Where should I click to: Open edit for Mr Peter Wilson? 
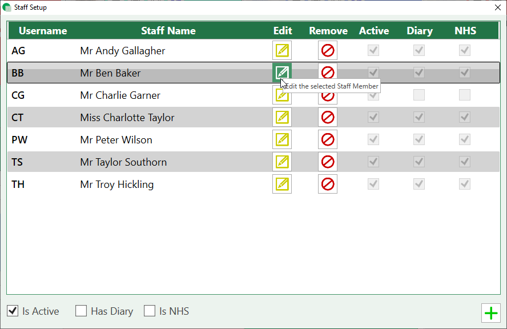pos(282,140)
